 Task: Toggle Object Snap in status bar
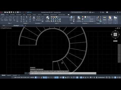(x=57, y=77)
